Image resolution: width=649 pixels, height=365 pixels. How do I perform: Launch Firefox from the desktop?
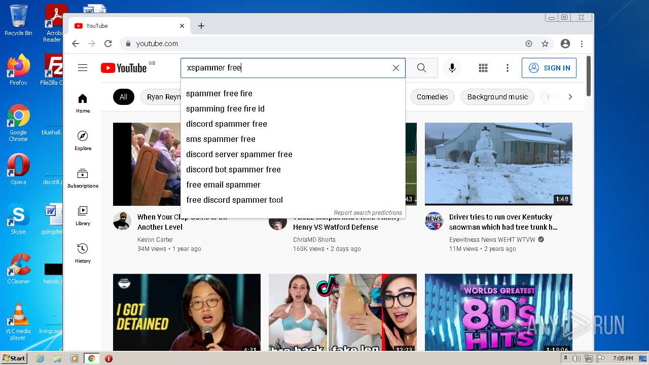tap(18, 70)
